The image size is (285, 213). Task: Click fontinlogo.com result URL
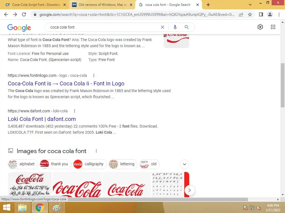[47, 75]
